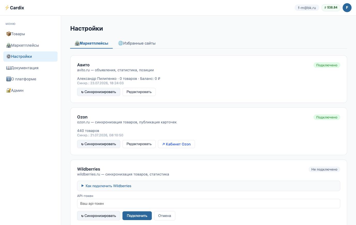This screenshot has height=225, width=356.
Task: Expand Как подключить Wildberries instructions
Action: (209, 186)
